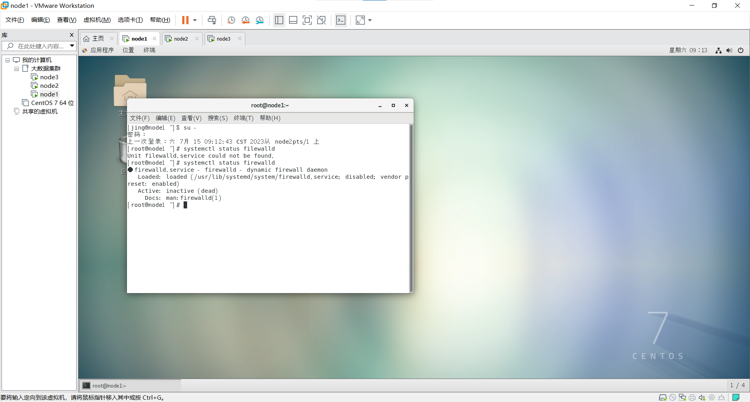Open terminal 查看(V) menu
The width and height of the screenshot is (750, 402).
191,118
